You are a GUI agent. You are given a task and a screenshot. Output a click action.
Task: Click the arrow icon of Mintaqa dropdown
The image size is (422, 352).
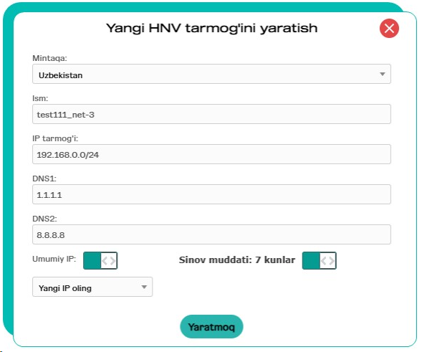(382, 74)
